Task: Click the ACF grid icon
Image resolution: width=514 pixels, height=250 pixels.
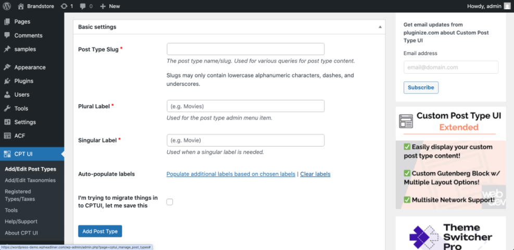Action: (x=7, y=136)
